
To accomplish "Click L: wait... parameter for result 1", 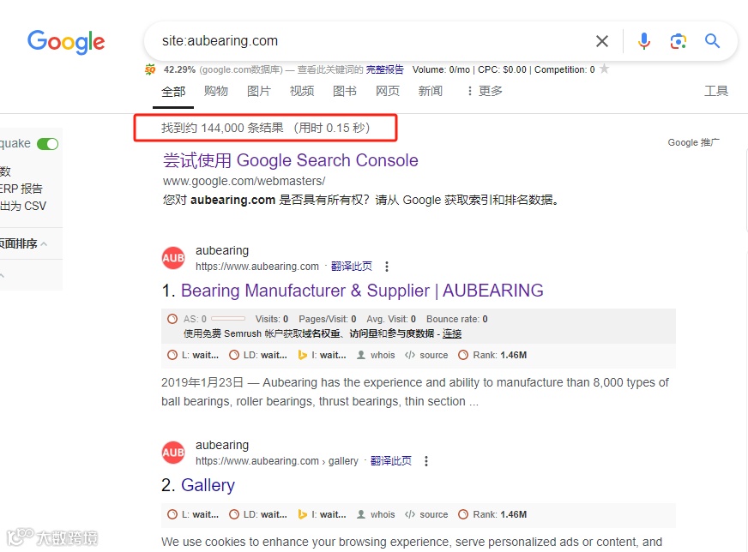I will click(x=193, y=355).
